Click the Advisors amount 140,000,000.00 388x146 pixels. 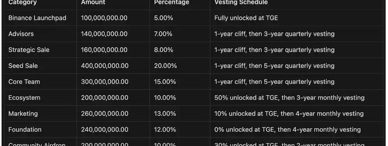click(104, 34)
